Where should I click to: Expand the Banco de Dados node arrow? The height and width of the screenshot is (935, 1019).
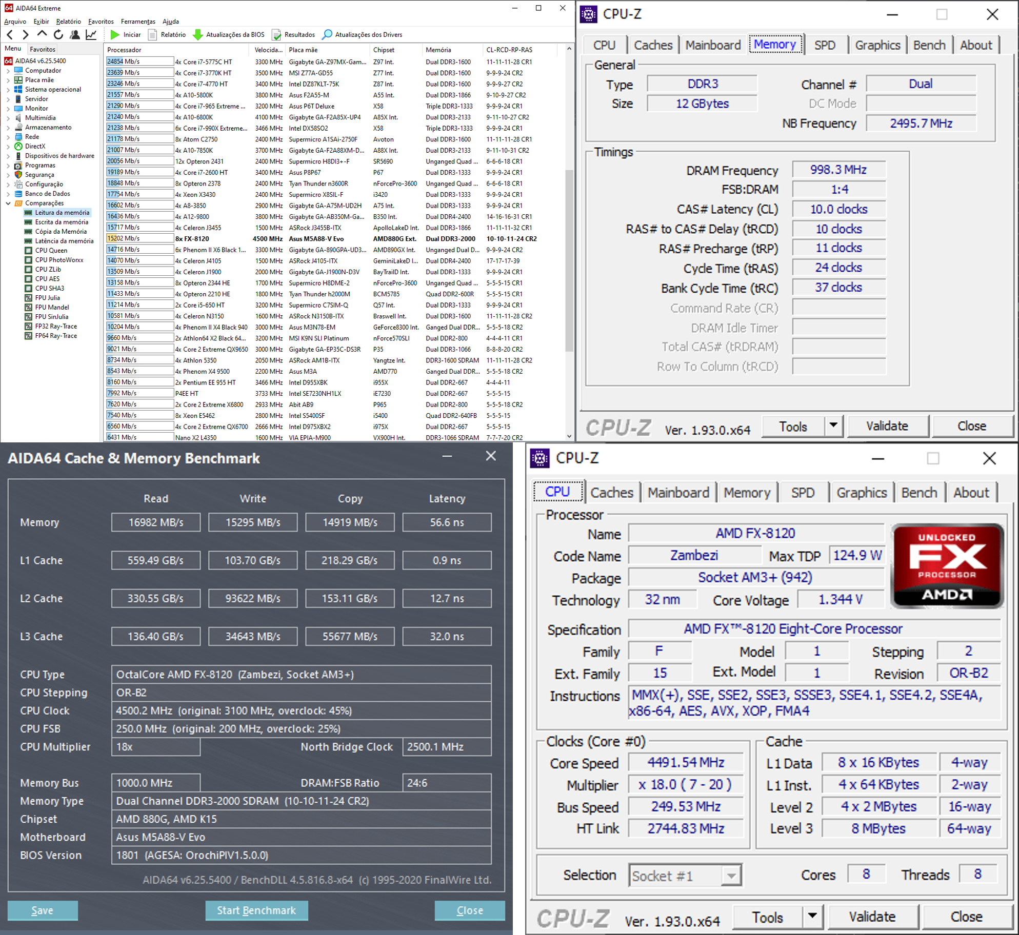point(8,194)
